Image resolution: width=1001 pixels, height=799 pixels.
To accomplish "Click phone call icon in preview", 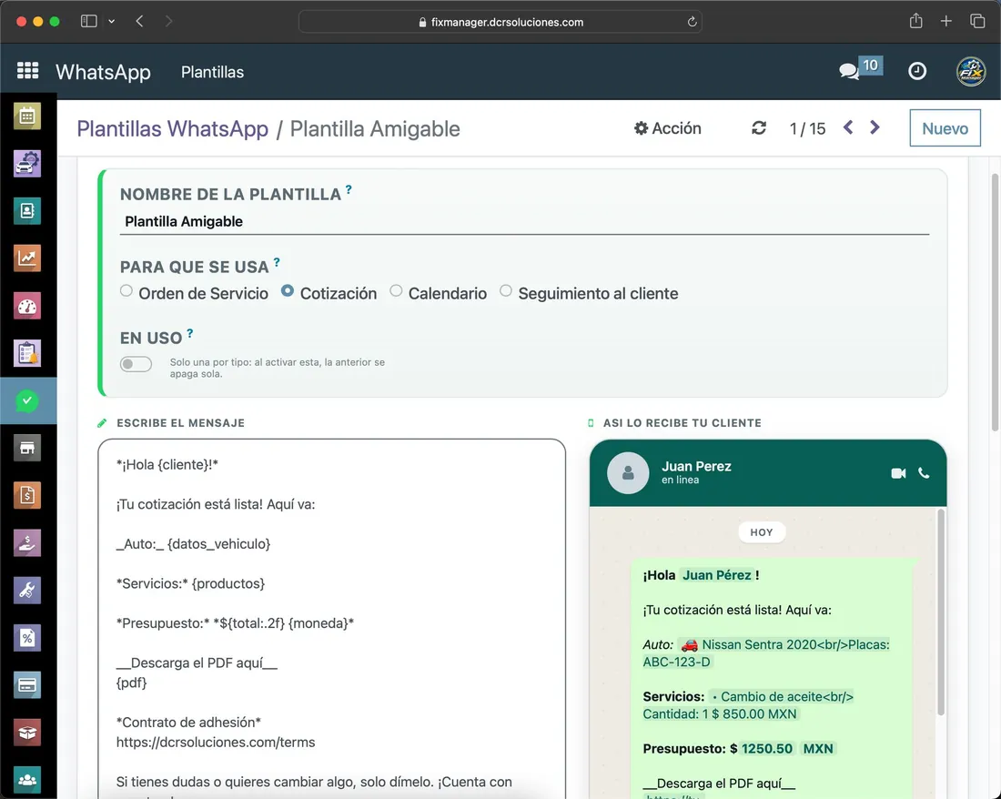I will [924, 473].
